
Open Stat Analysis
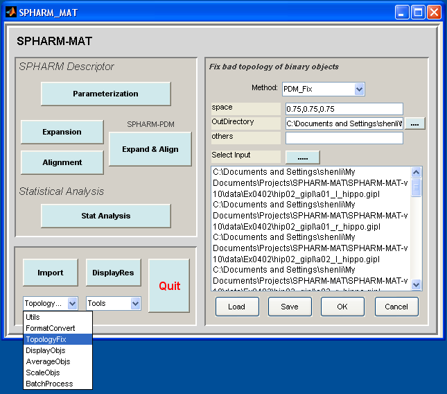pos(106,216)
